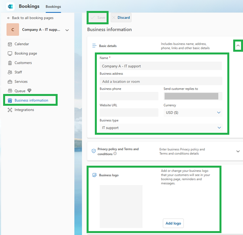Open the company switcher chevron dropdown
This screenshot has height=235, width=243.
click(67, 30)
